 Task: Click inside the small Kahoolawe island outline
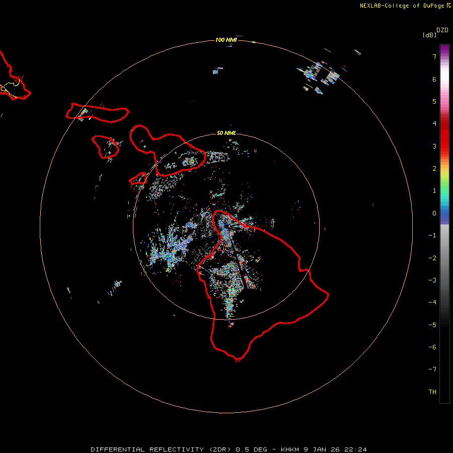point(139,179)
